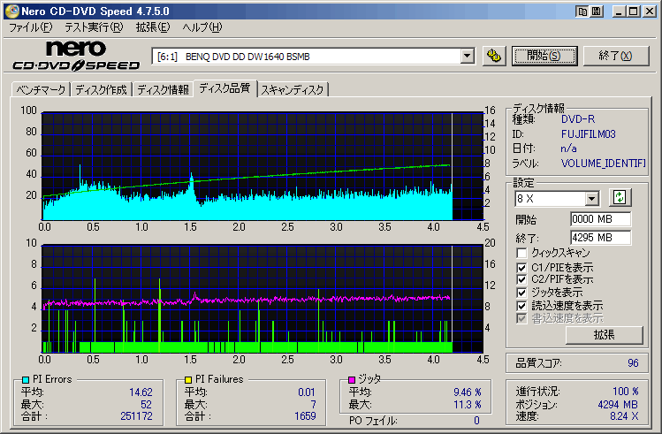Click the PI Failures total 1659
The height and width of the screenshot is (434, 662).
point(305,416)
